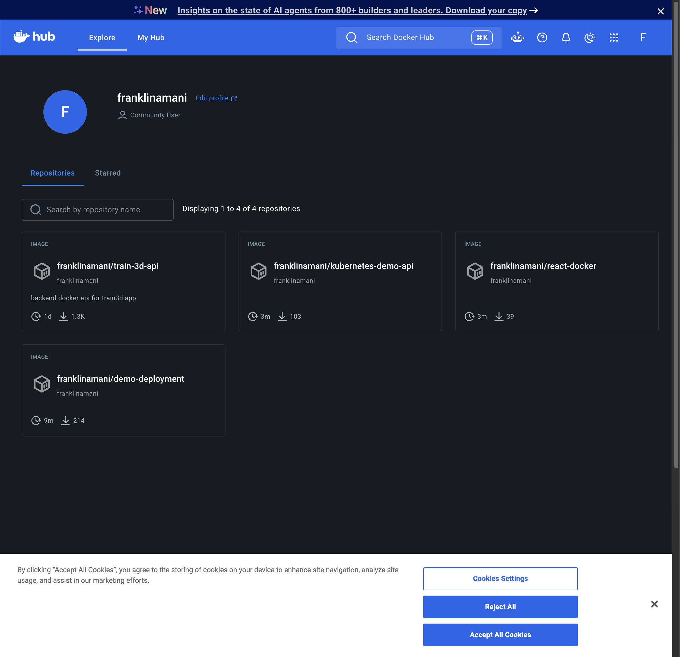Focus Search by repository name field
The image size is (680, 657).
tap(97, 209)
